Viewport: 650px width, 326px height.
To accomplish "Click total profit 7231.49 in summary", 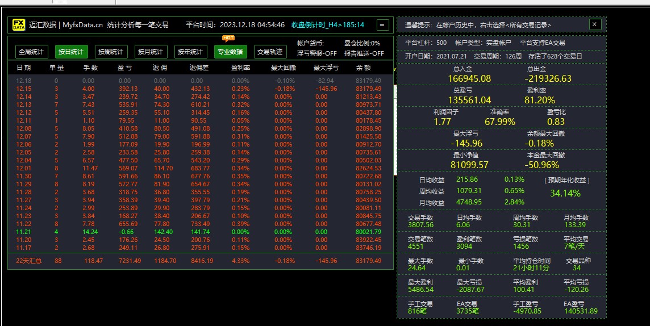I will (x=130, y=261).
